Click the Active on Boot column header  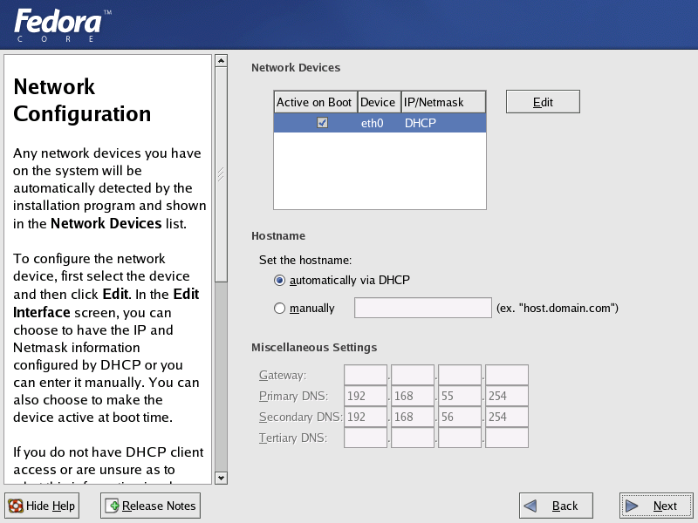[315, 102]
